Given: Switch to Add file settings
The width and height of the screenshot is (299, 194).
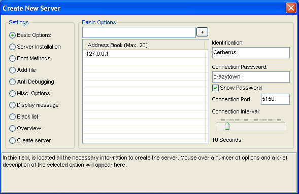Looking at the screenshot, I should 12,70.
